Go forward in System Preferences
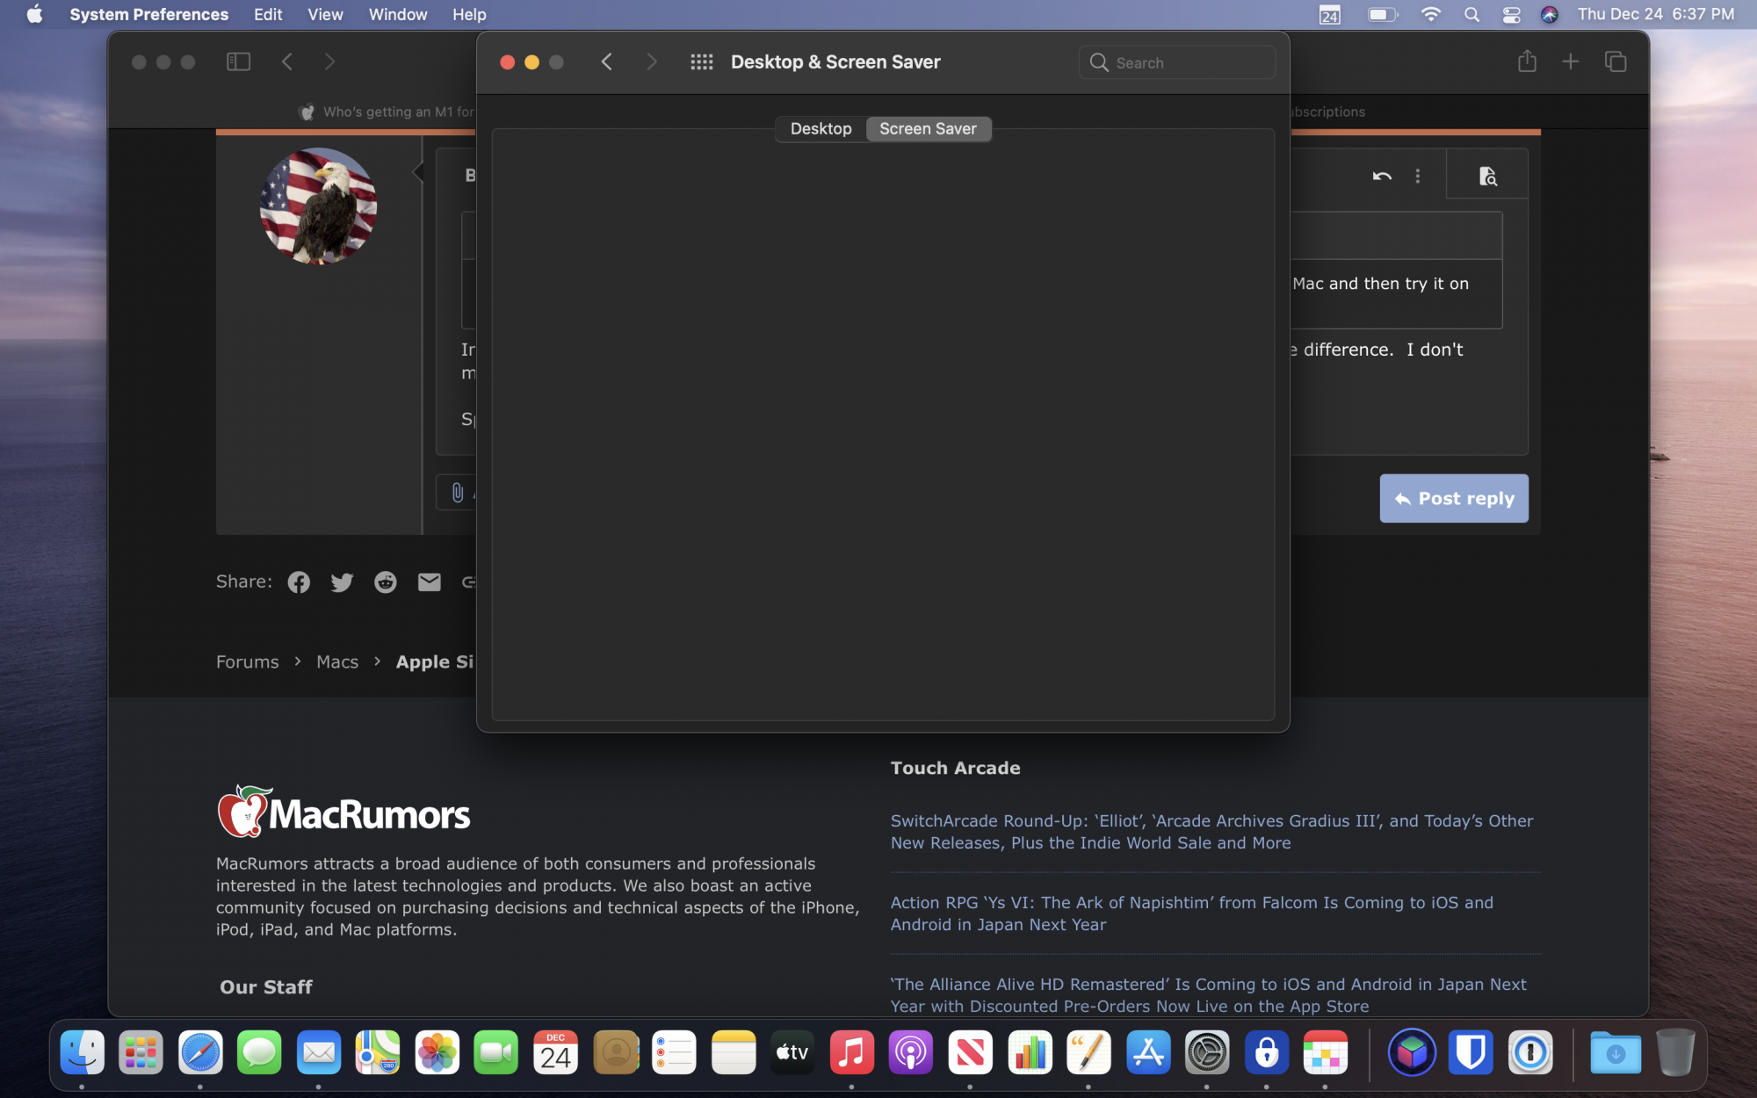The width and height of the screenshot is (1757, 1098). click(x=651, y=61)
